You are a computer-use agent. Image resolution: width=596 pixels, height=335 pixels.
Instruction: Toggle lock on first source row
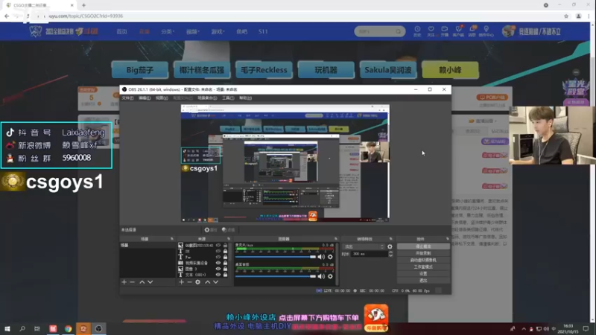tap(225, 246)
